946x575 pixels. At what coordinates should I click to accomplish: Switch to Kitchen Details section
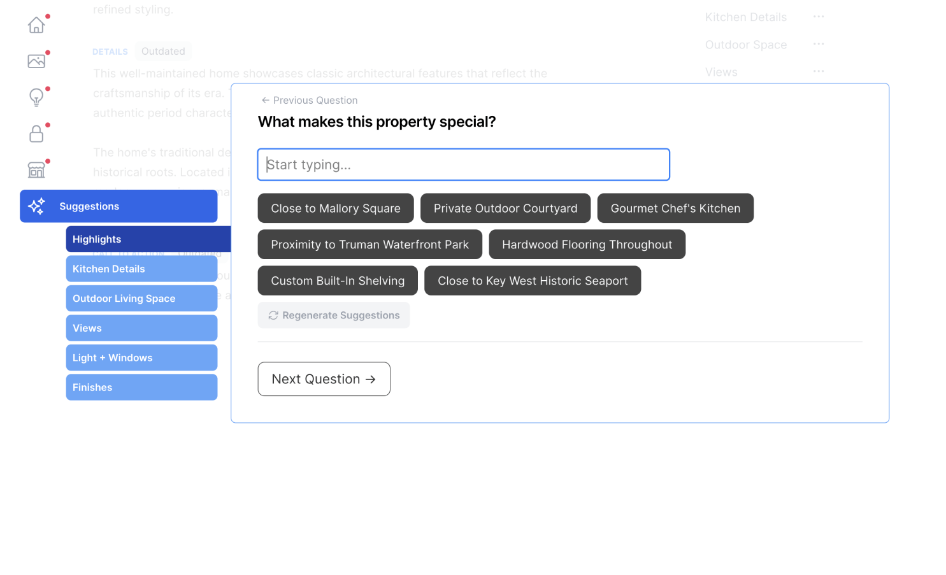pos(141,269)
